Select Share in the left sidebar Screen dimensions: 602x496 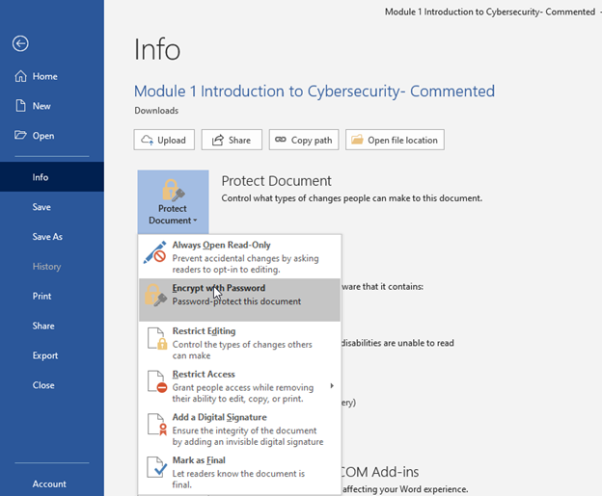(x=52, y=326)
